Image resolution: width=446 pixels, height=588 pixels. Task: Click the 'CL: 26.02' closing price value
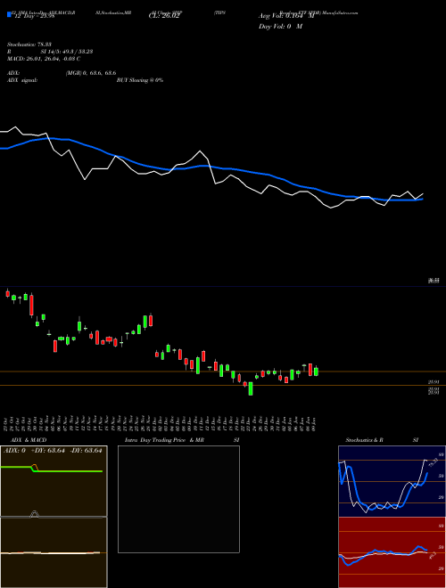pos(163,16)
